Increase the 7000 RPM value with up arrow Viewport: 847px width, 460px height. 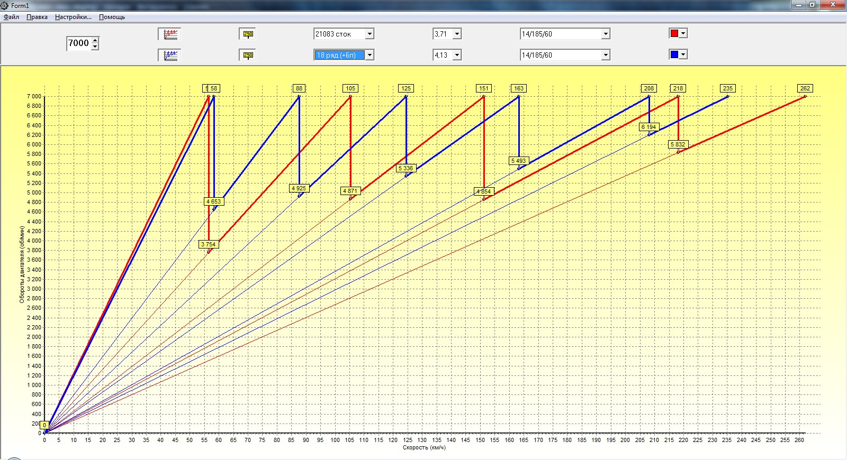point(95,40)
